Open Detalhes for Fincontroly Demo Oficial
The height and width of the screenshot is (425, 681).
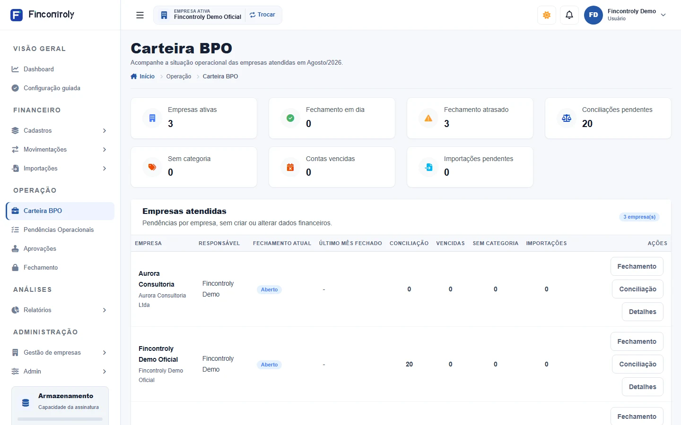pyautogui.click(x=643, y=387)
